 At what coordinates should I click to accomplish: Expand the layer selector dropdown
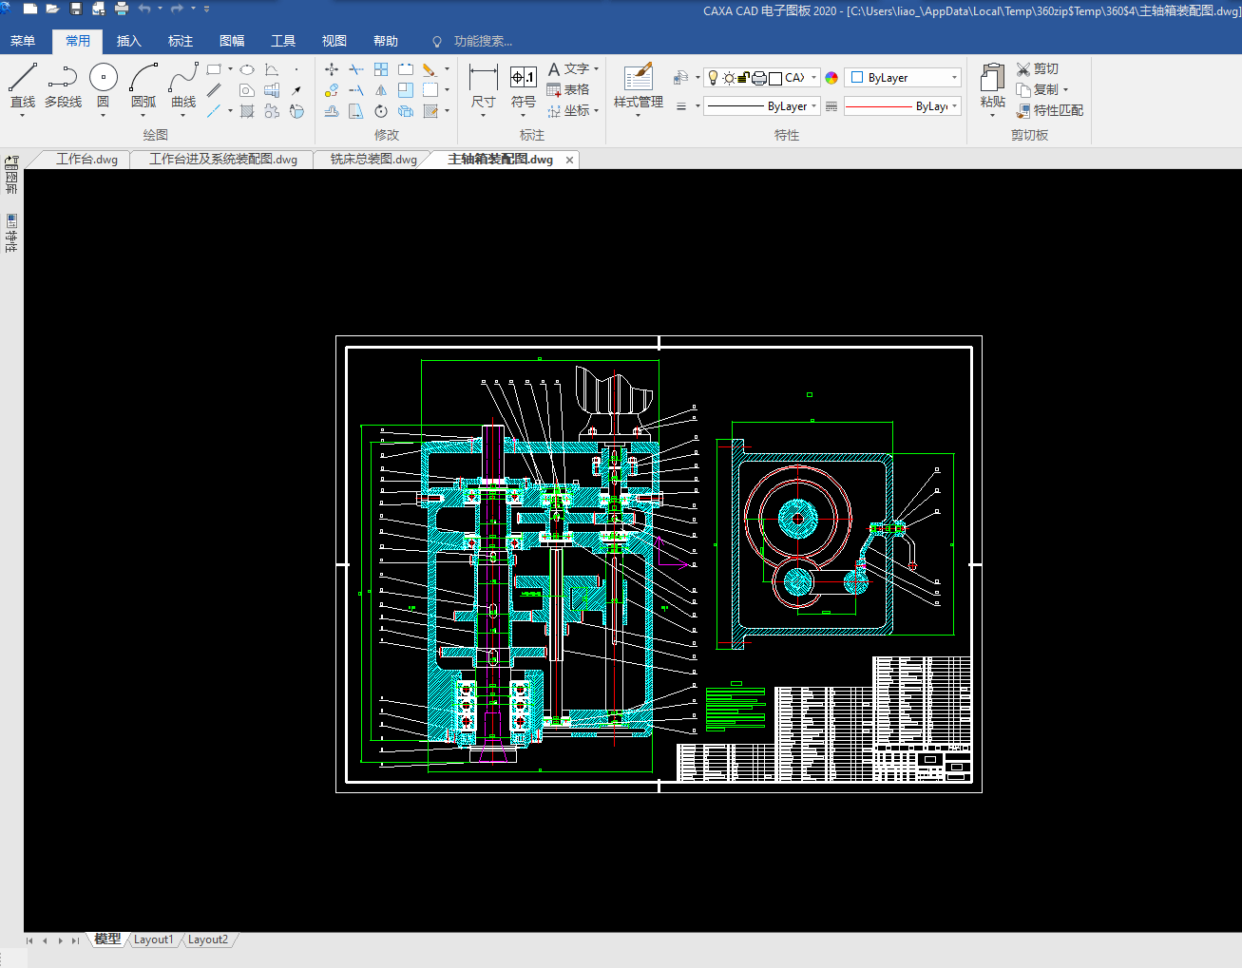point(813,78)
